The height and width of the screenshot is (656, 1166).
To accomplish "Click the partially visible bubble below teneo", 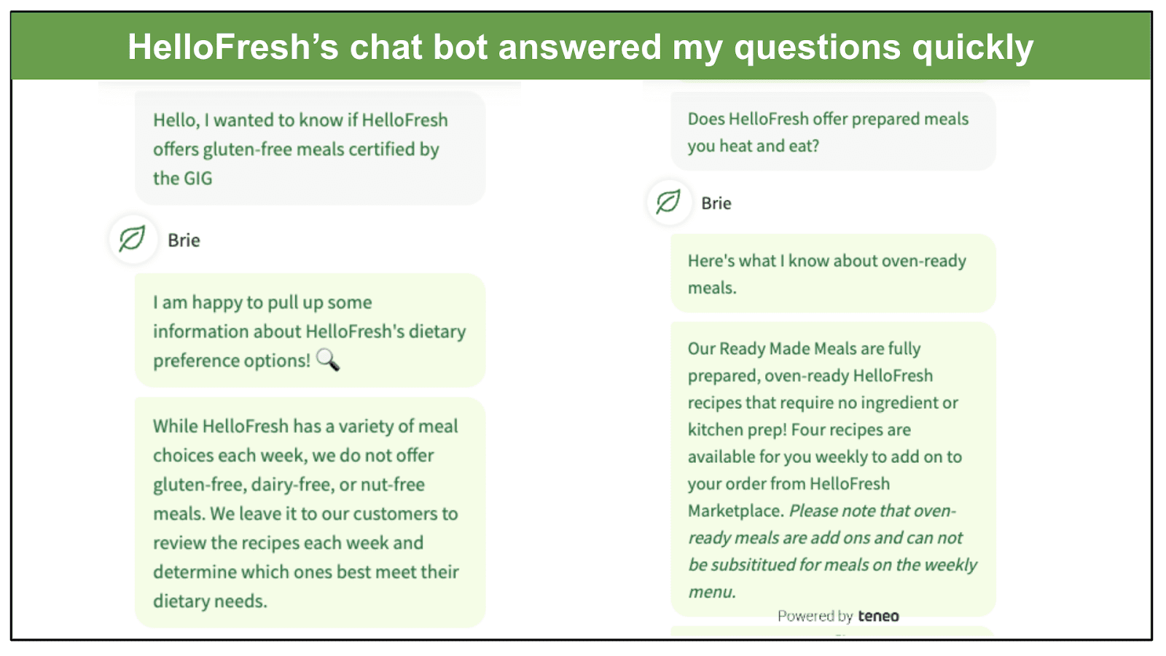I will pos(833,632).
